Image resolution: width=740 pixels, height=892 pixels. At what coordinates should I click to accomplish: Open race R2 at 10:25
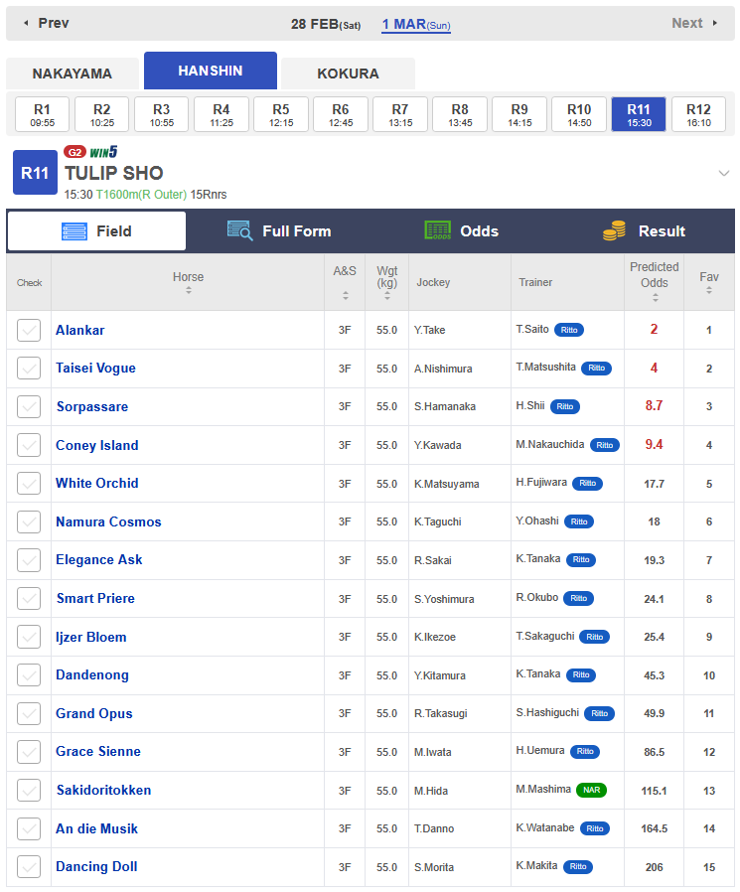(x=102, y=114)
